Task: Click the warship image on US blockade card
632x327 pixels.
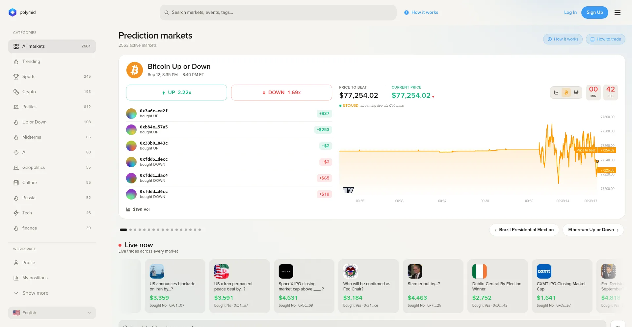Action: click(x=157, y=271)
